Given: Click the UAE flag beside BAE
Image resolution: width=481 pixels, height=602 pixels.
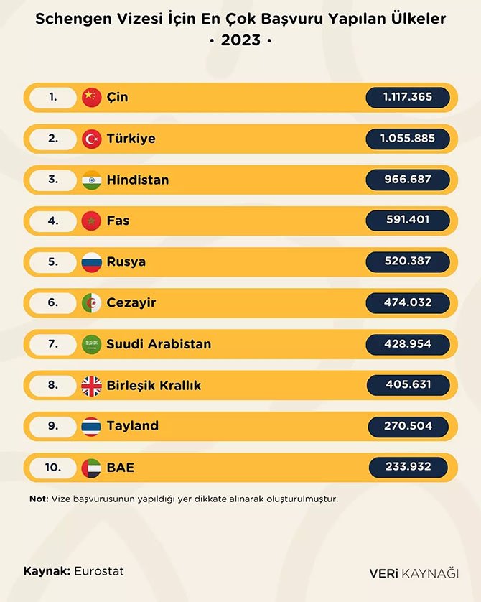Looking at the screenshot, I should [x=91, y=467].
